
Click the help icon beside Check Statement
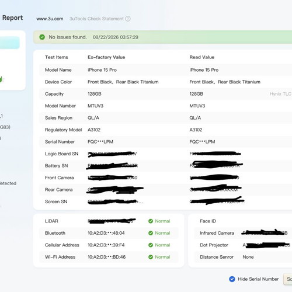128,19
